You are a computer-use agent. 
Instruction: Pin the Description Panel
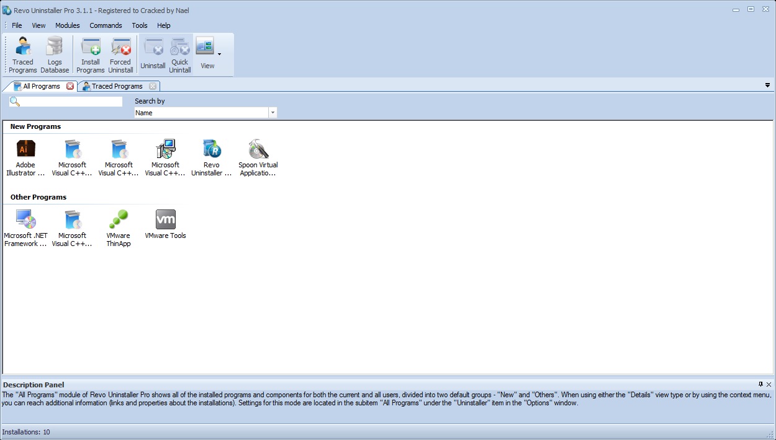[x=760, y=384]
